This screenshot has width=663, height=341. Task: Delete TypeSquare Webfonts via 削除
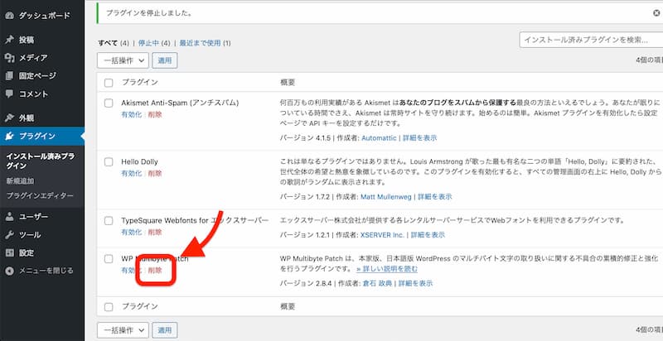[x=155, y=232]
